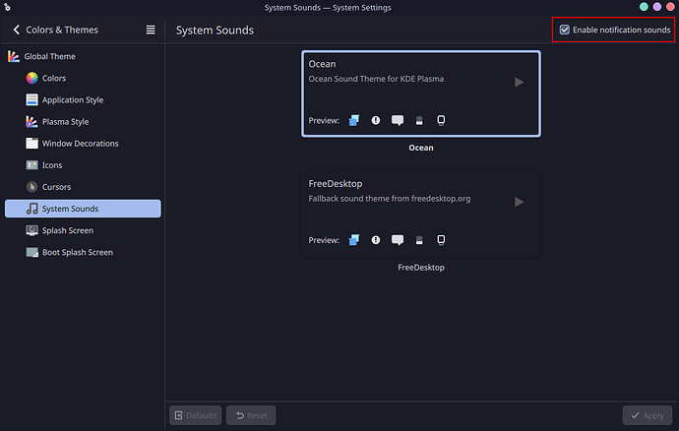The width and height of the screenshot is (679, 431).
Task: Open Global Theme settings
Action: pyautogui.click(x=83, y=56)
